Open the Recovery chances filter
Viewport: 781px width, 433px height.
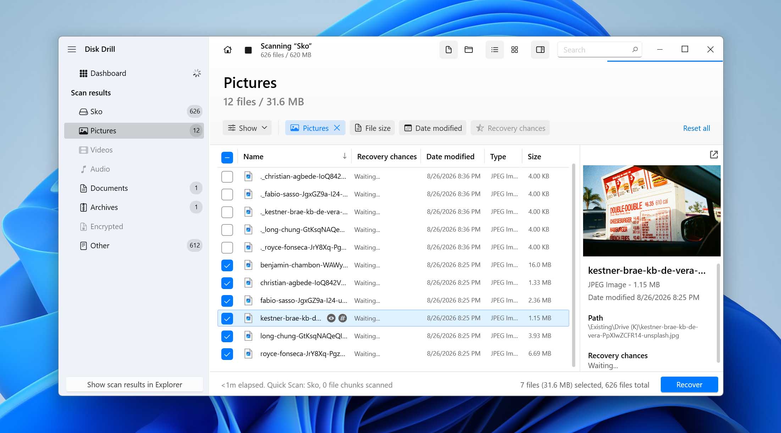[510, 128]
